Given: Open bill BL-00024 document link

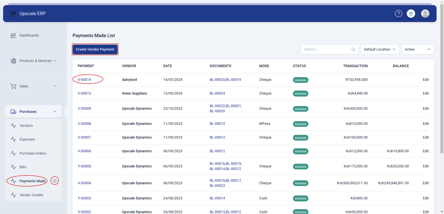Looking at the screenshot, I should 217,93.
